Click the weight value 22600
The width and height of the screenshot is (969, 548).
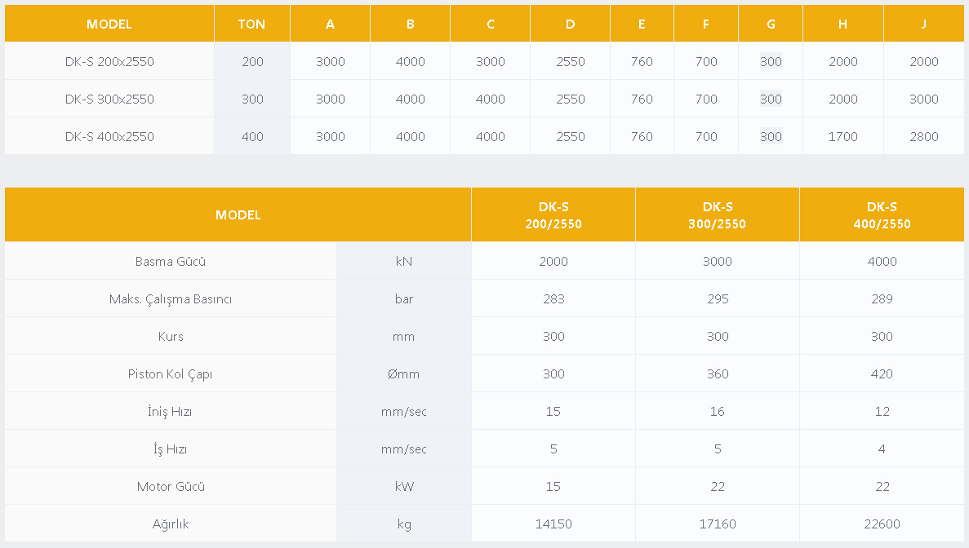pos(882,524)
